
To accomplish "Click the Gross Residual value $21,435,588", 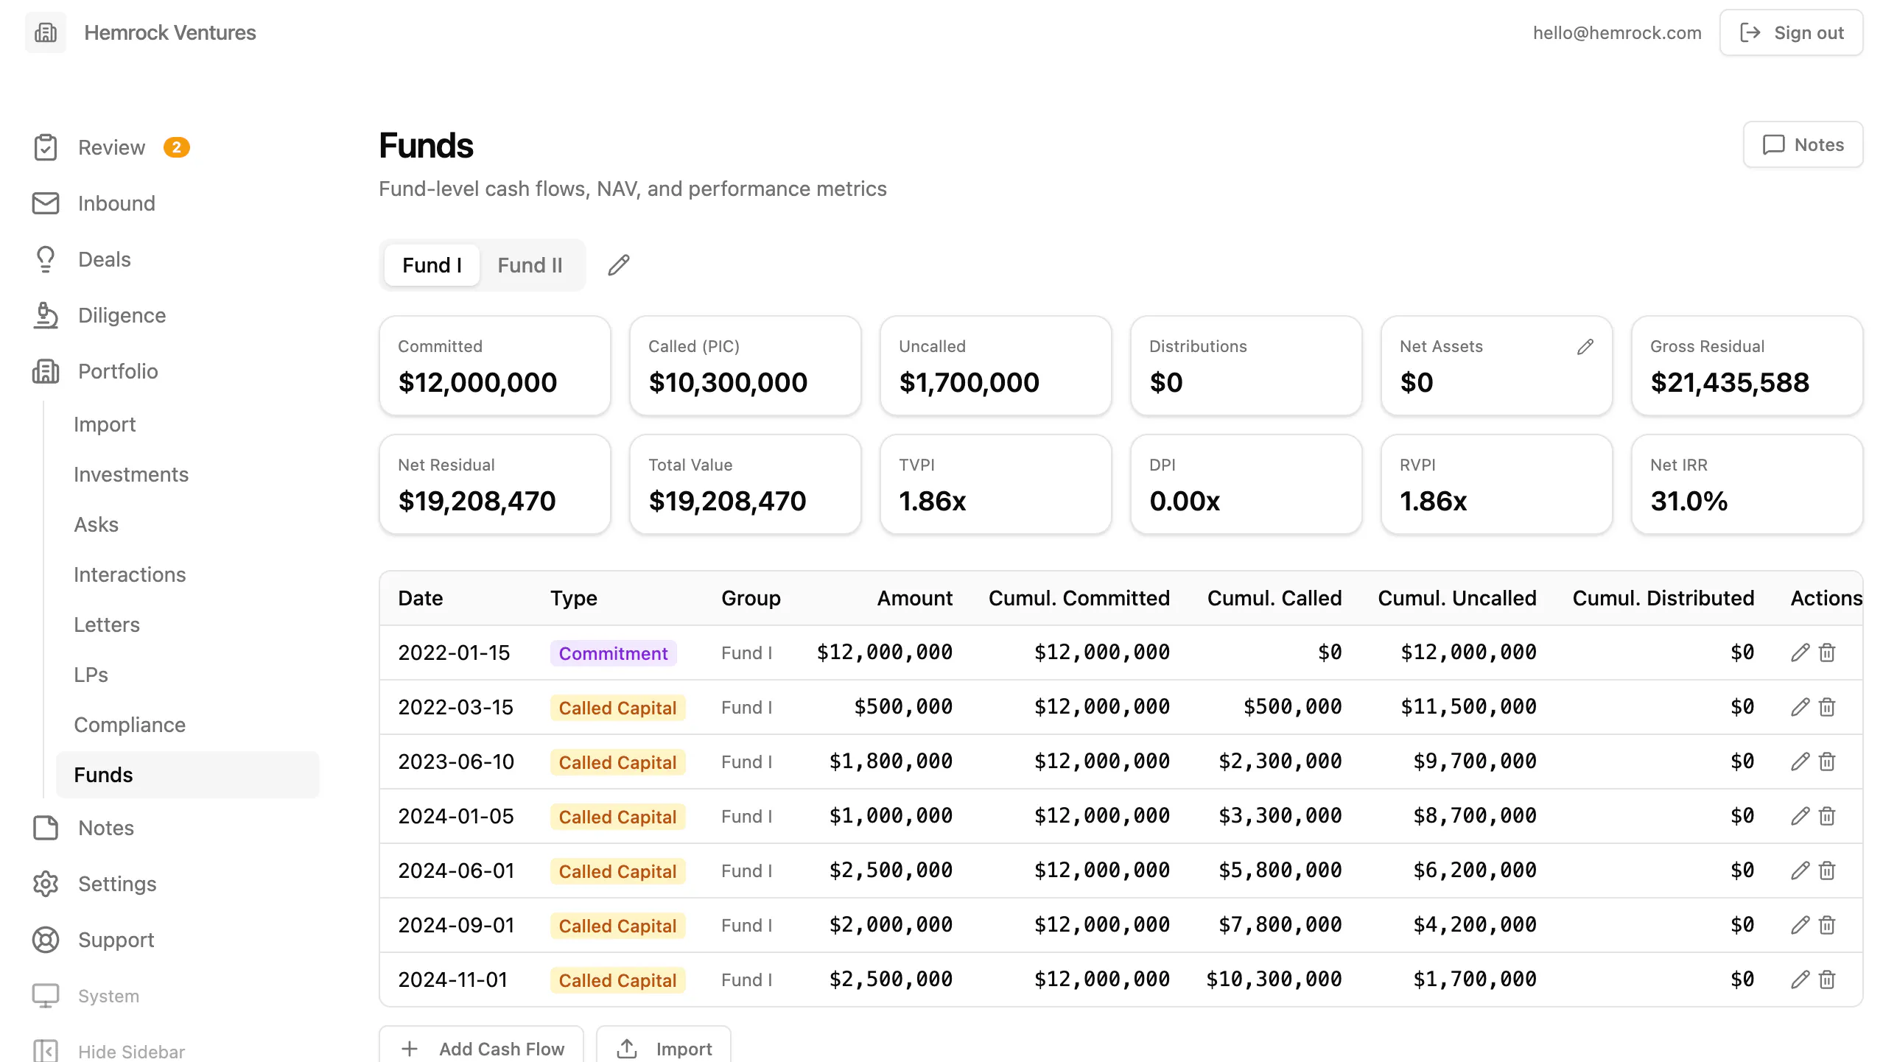I will pyautogui.click(x=1730, y=382).
